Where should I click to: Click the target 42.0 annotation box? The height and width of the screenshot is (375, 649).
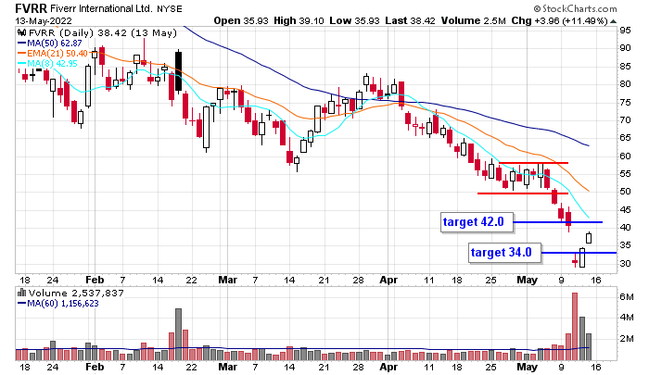[x=477, y=222]
